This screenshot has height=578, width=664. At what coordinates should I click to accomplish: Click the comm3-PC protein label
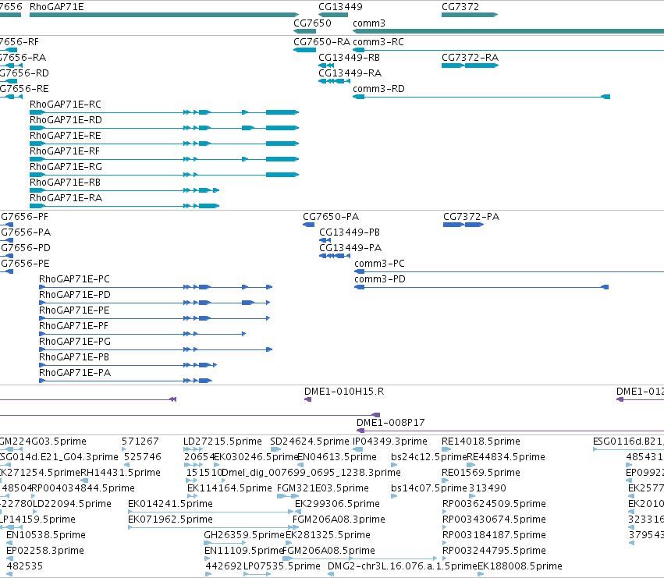pos(379,264)
